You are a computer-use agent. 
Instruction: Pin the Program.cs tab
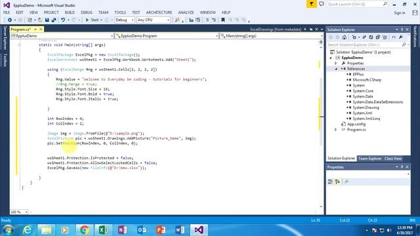[35, 29]
